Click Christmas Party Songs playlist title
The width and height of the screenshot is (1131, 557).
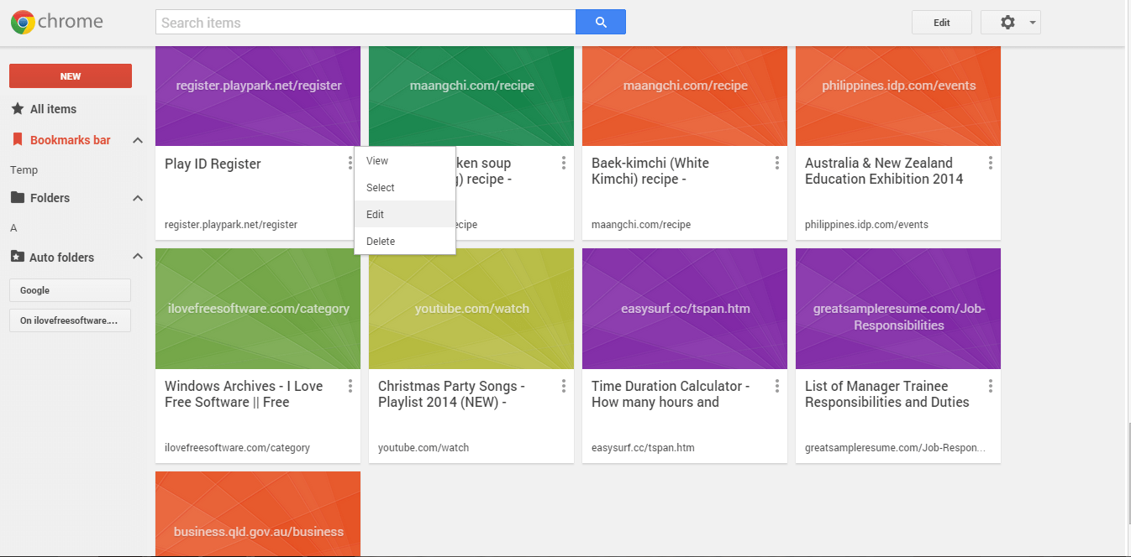pyautogui.click(x=451, y=394)
